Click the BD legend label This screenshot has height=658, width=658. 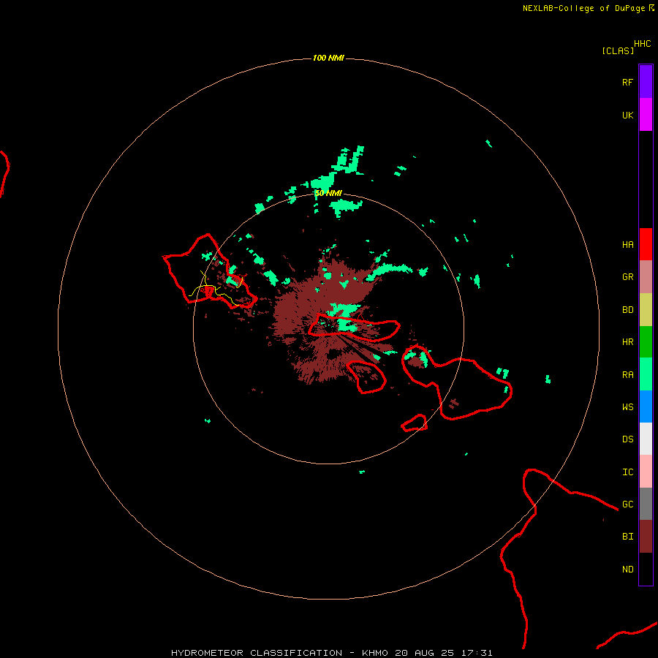[627, 310]
